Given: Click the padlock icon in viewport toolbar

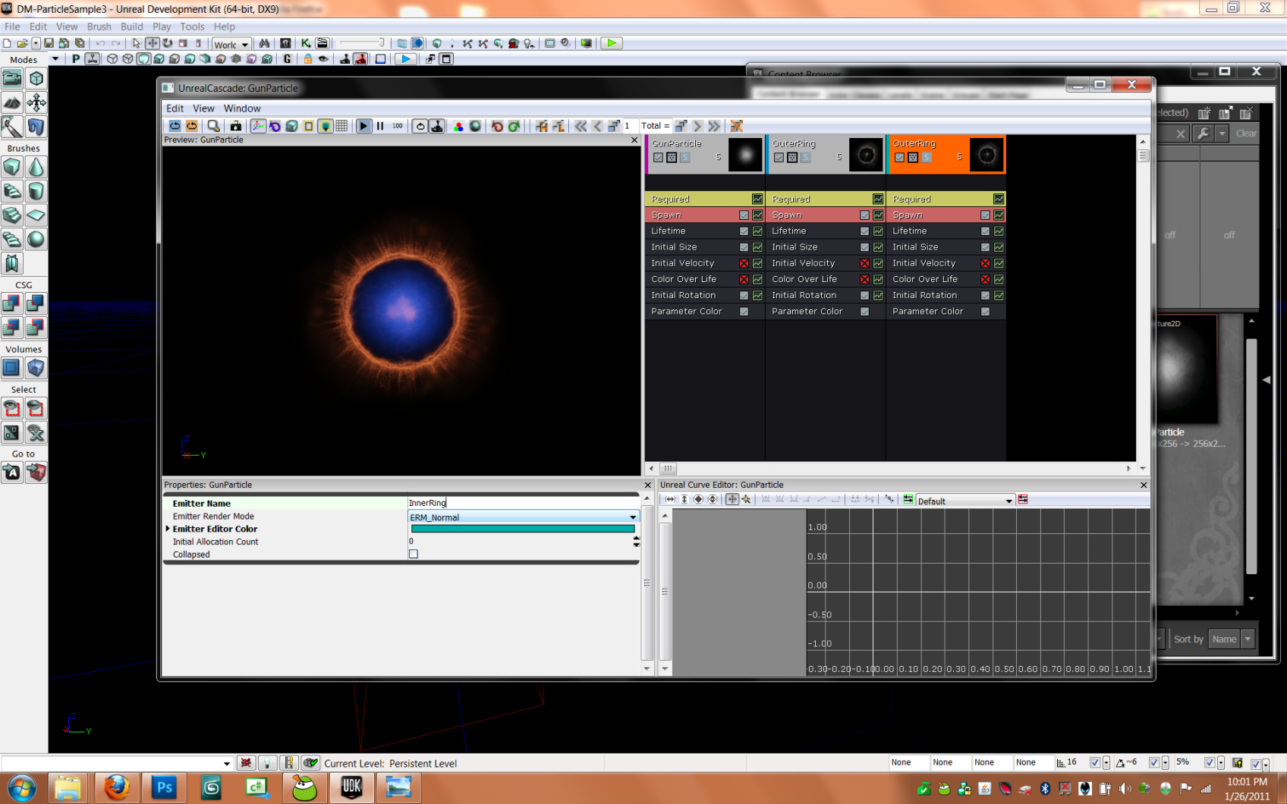Looking at the screenshot, I should point(307,59).
